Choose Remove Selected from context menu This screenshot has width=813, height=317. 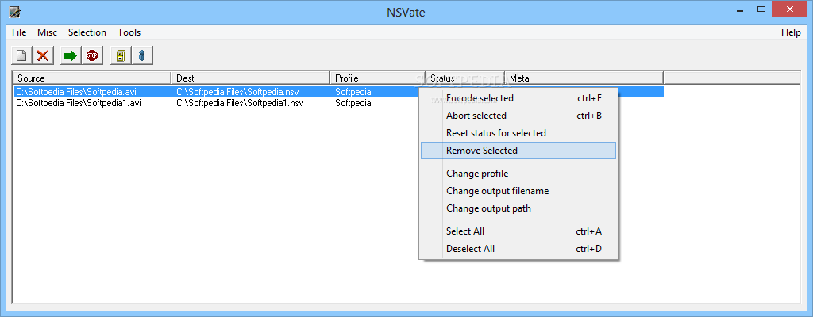(x=518, y=151)
